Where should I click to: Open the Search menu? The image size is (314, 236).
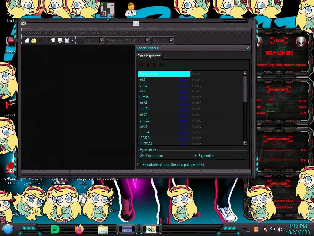pyautogui.click(x=51, y=32)
